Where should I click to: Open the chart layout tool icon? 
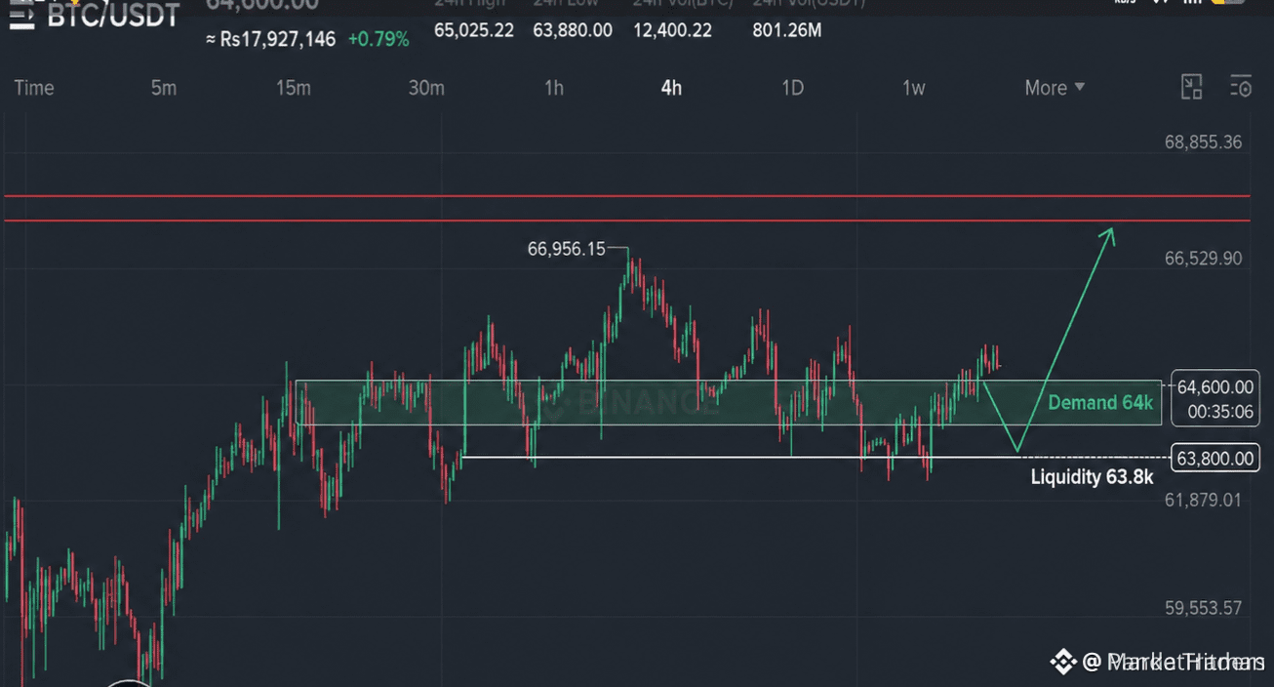(x=1191, y=87)
